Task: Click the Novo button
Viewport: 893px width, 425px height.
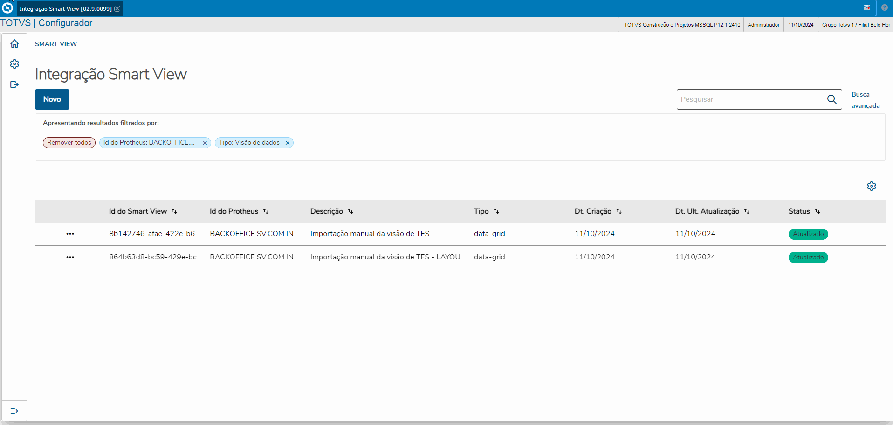Action: [x=52, y=99]
